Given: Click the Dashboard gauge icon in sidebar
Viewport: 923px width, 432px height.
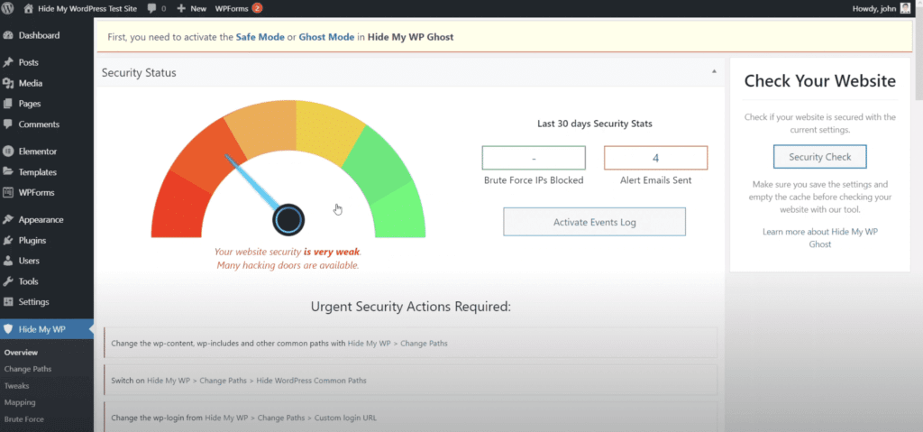Looking at the screenshot, I should tap(9, 36).
